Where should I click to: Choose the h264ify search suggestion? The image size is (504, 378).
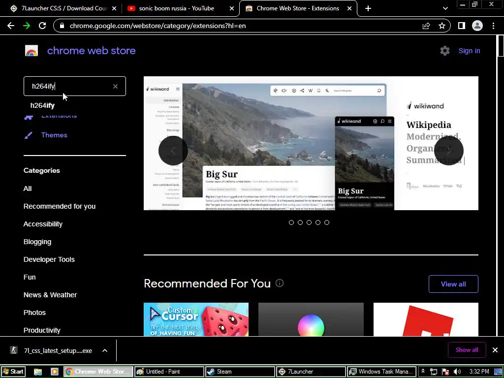coord(42,105)
